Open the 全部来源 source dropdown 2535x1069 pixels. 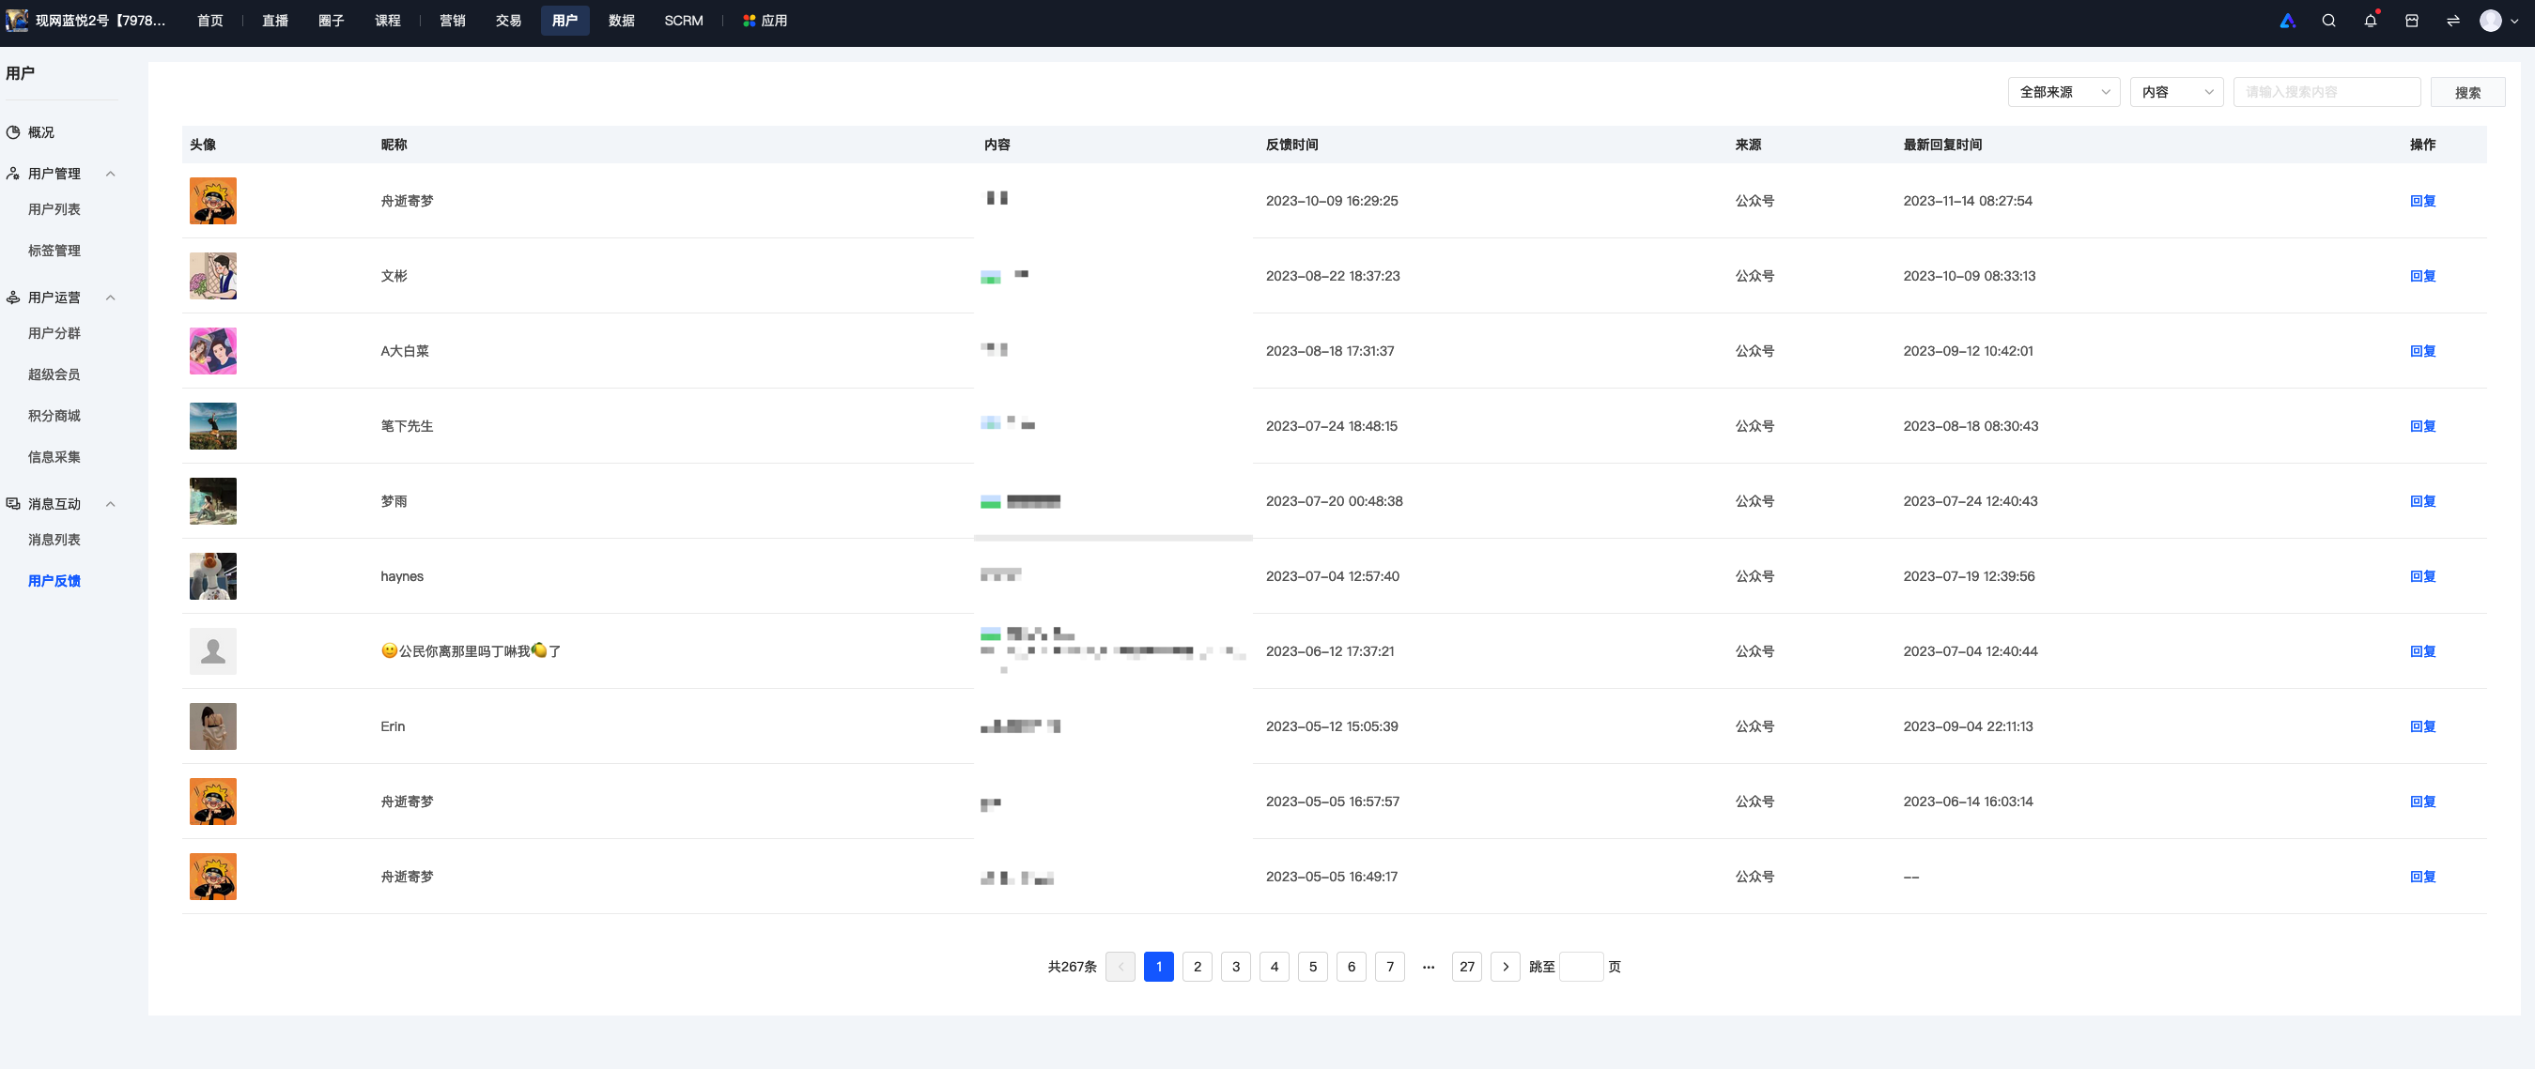click(2064, 91)
